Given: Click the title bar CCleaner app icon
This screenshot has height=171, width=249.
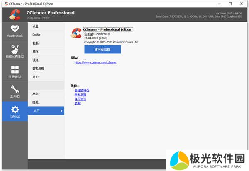Looking at the screenshot, I should point(5,3).
